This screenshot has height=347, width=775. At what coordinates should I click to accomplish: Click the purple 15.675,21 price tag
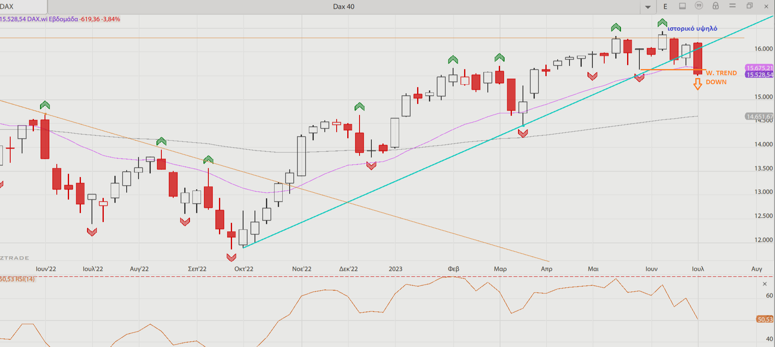(759, 68)
